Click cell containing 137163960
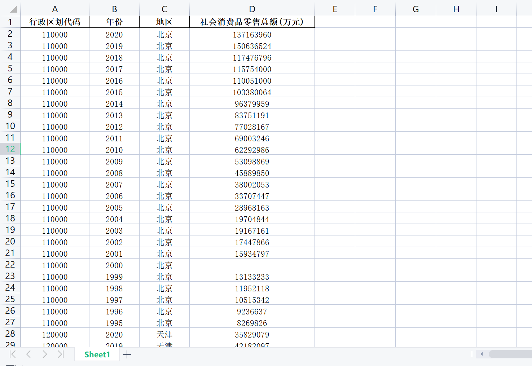 click(252, 35)
